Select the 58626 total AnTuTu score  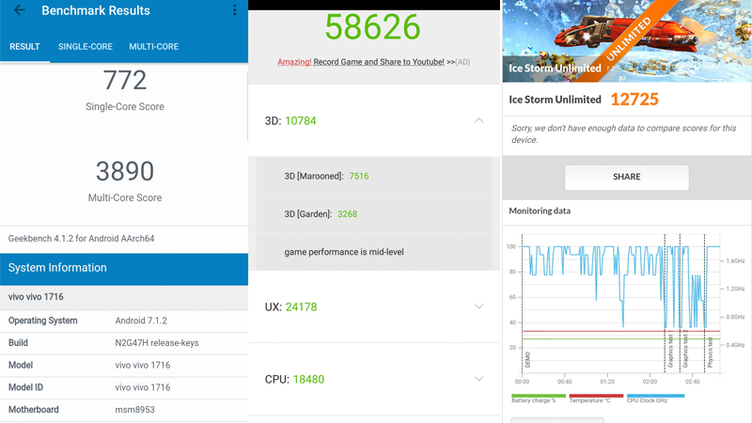click(x=372, y=27)
